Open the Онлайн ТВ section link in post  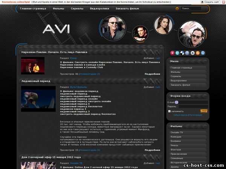(76, 163)
